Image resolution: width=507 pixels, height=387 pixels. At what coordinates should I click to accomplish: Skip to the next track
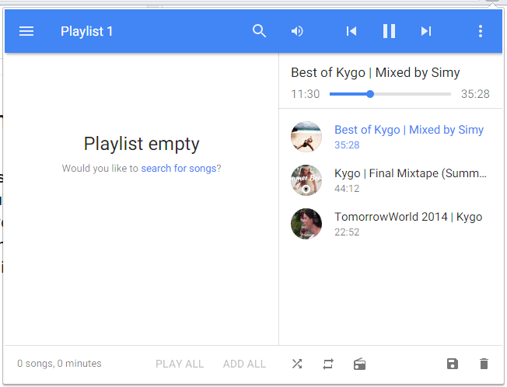coord(425,31)
